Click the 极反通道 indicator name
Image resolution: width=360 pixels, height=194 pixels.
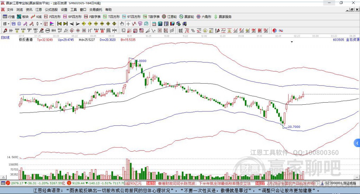click(x=26, y=40)
